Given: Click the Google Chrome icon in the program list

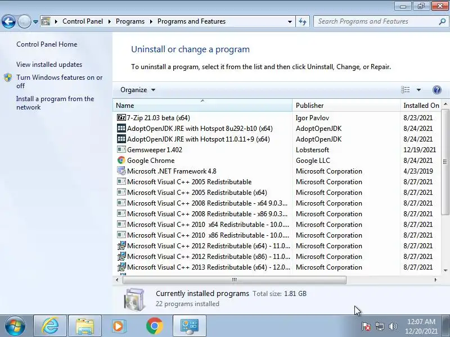Looking at the screenshot, I should tap(121, 161).
